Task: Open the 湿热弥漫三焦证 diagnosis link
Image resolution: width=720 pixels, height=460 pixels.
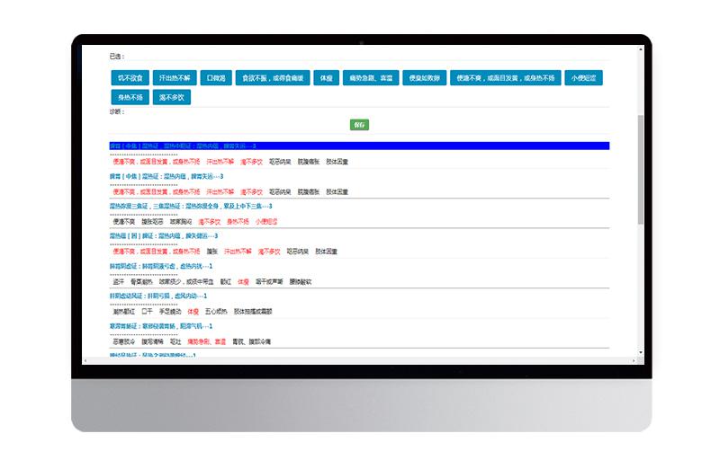Action: point(191,206)
